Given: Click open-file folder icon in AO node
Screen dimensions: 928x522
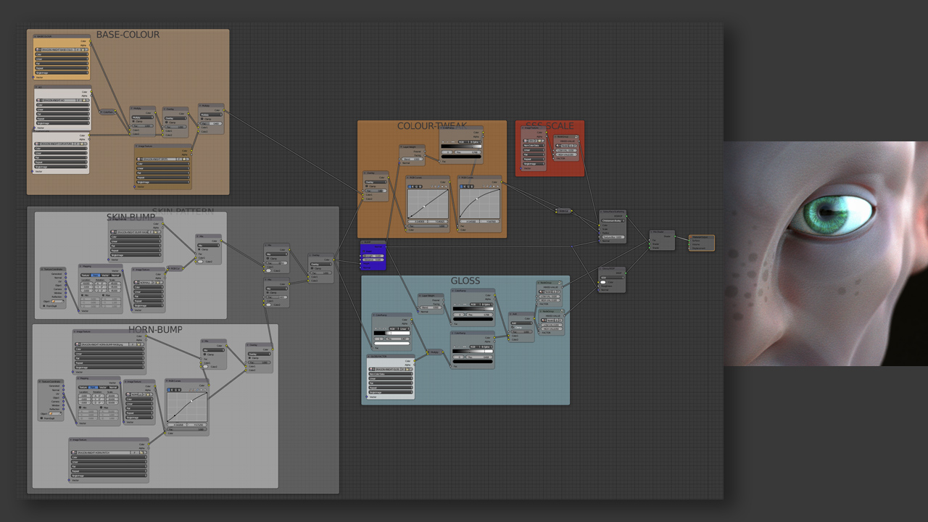Looking at the screenshot, I should coord(84,100).
